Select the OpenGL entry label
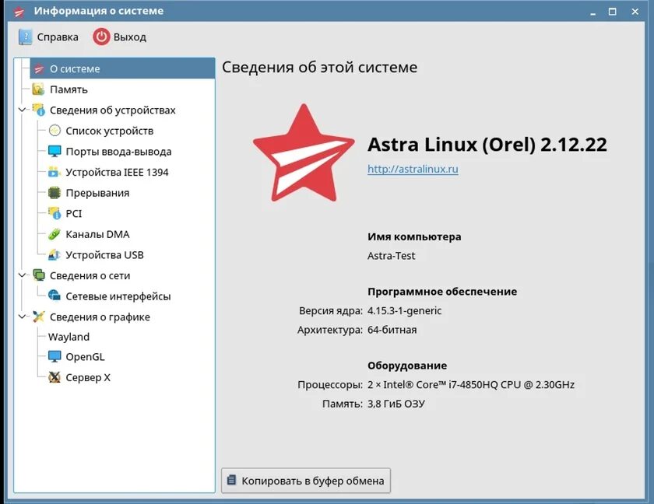 pyautogui.click(x=85, y=357)
